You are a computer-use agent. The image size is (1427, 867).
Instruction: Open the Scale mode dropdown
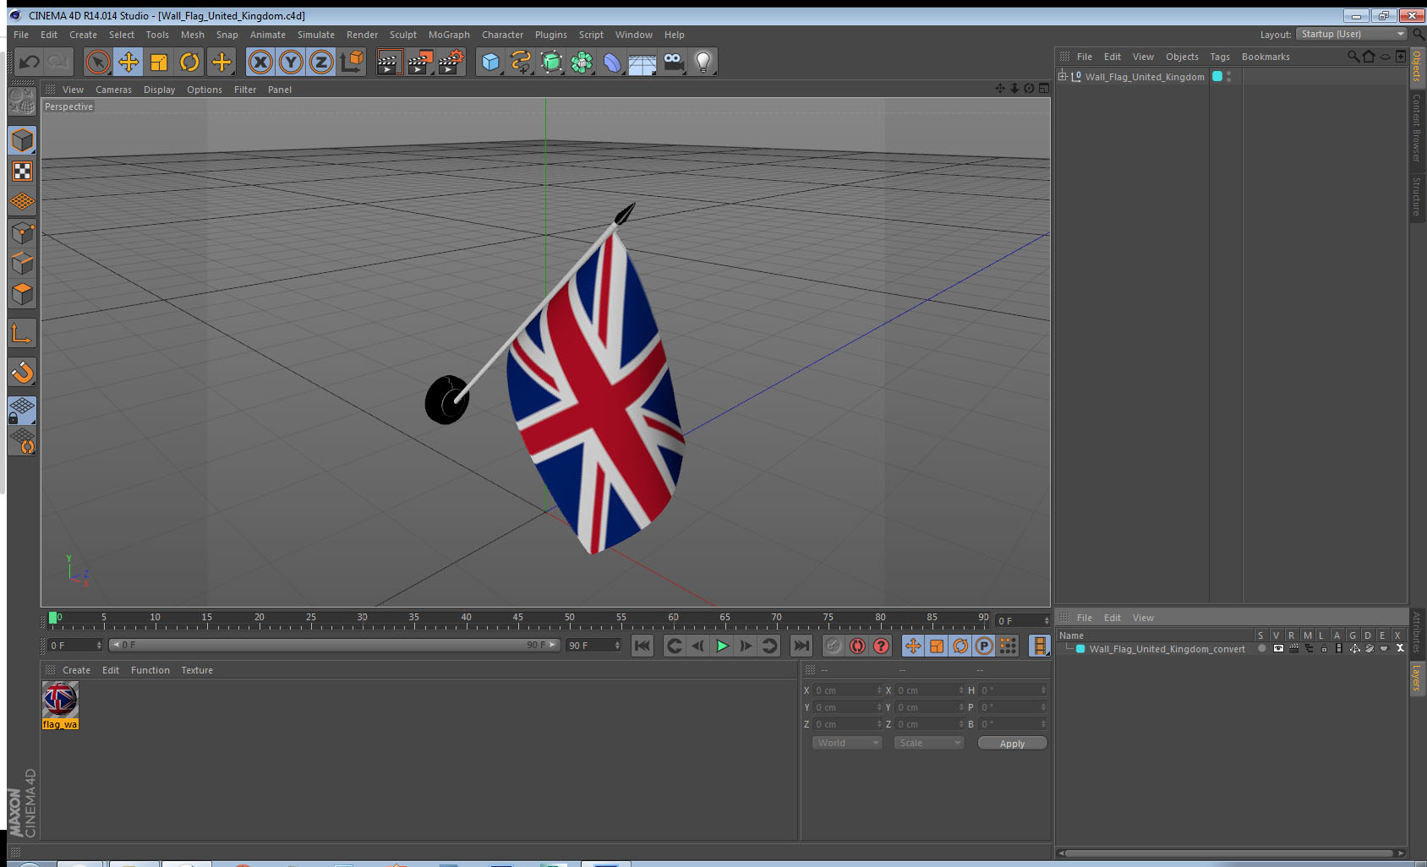coord(929,743)
